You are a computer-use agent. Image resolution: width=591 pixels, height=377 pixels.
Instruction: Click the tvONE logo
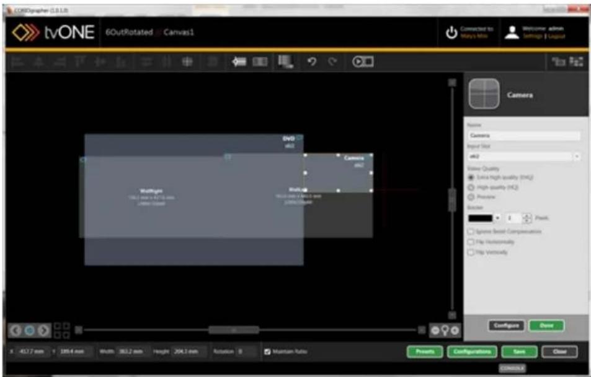[53, 32]
